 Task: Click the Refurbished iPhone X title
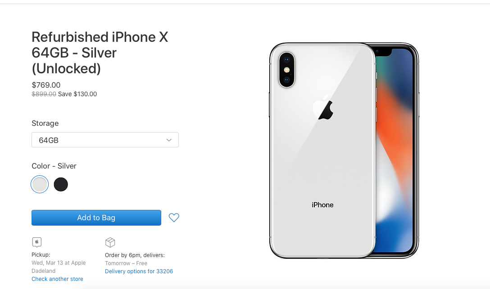point(100,53)
